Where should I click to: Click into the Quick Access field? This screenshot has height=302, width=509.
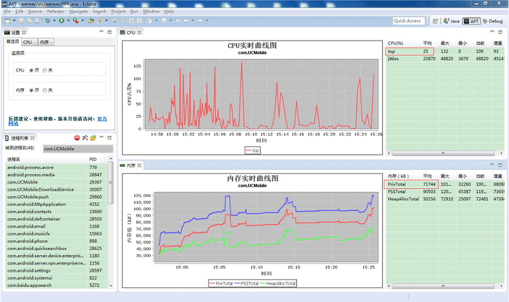(409, 21)
